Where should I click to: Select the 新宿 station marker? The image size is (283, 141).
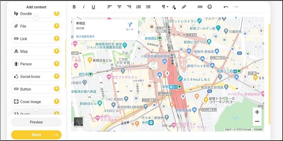[x=172, y=87]
